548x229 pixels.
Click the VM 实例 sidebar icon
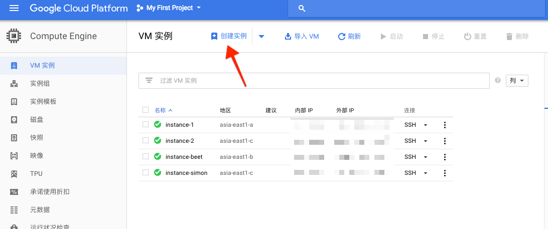coord(14,65)
